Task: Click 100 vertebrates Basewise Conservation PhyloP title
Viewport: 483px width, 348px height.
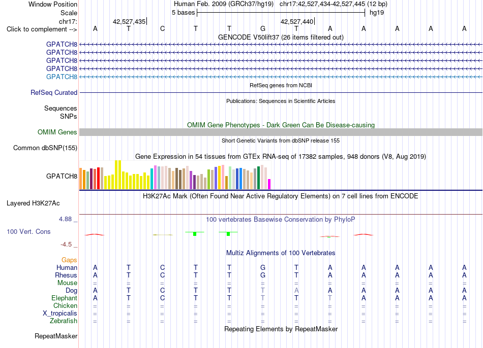Action: point(281,220)
